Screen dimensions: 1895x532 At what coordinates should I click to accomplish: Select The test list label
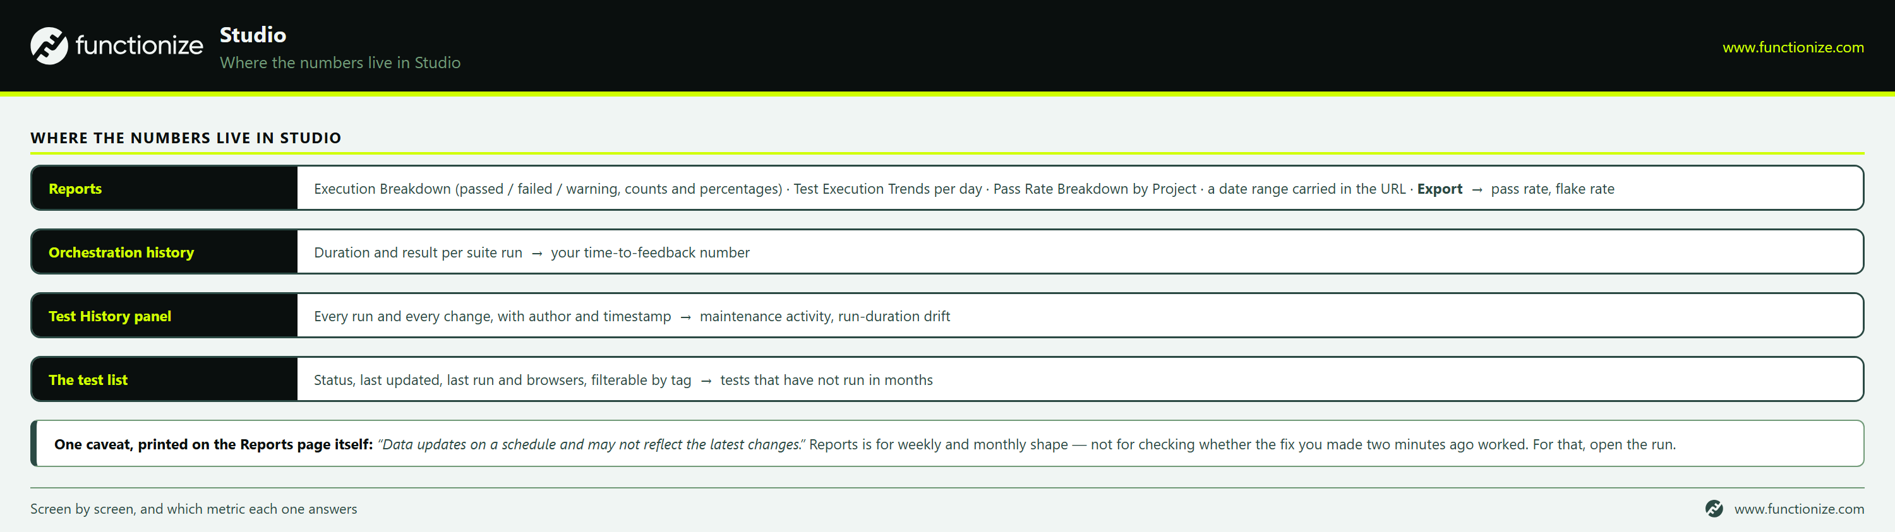[x=88, y=380]
